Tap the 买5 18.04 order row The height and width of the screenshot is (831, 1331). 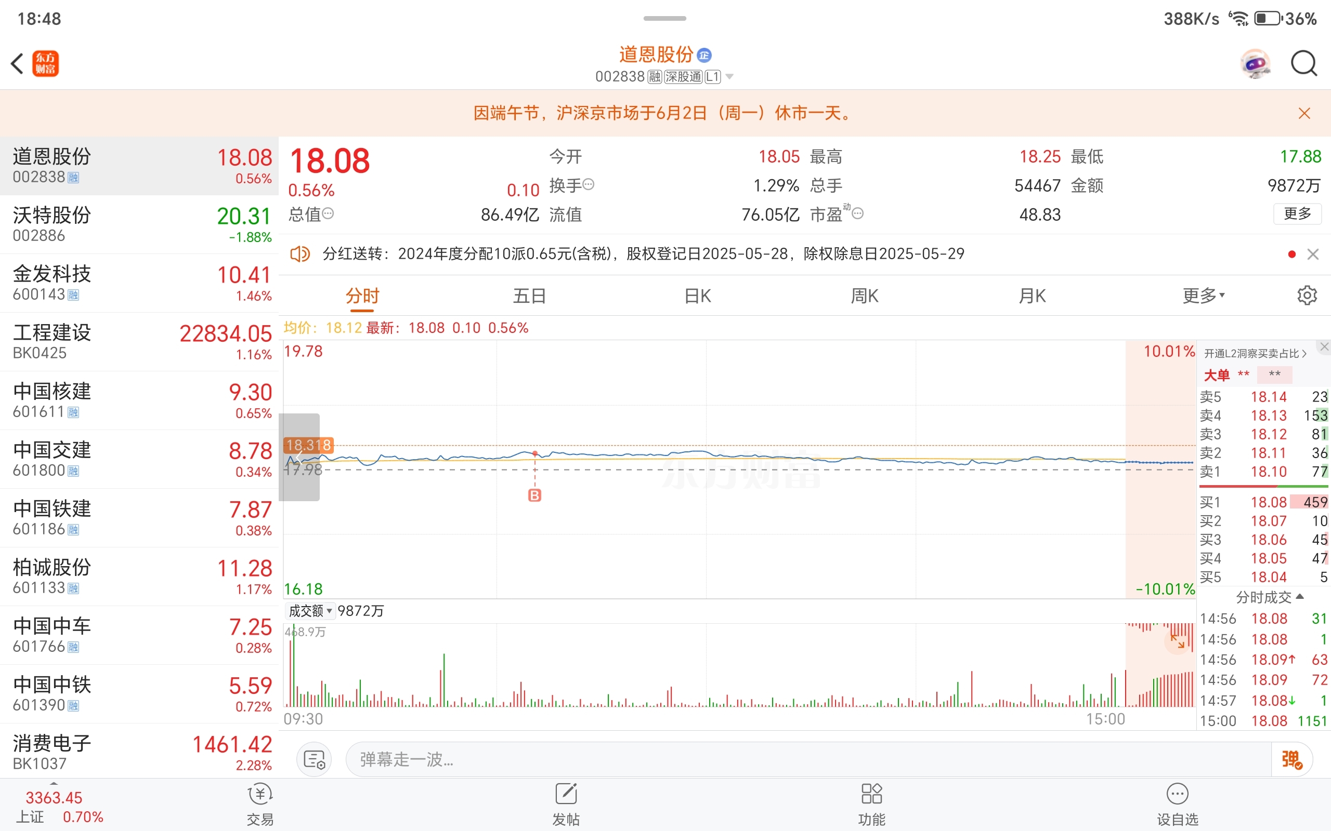[x=1263, y=577]
